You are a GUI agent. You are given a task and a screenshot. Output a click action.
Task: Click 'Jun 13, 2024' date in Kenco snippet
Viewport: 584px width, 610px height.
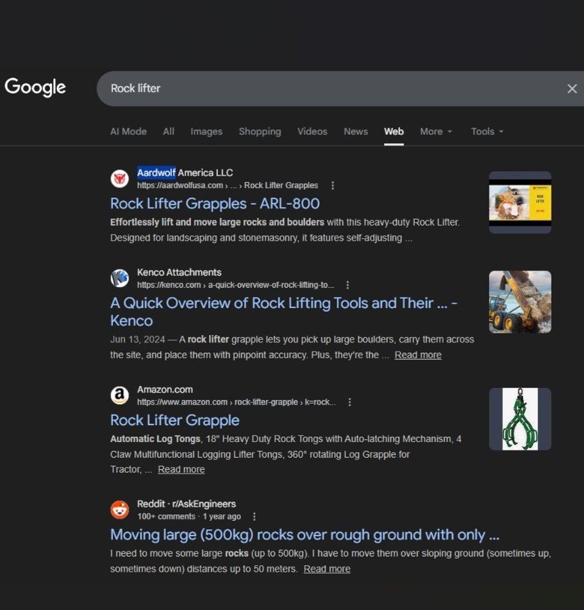point(137,339)
